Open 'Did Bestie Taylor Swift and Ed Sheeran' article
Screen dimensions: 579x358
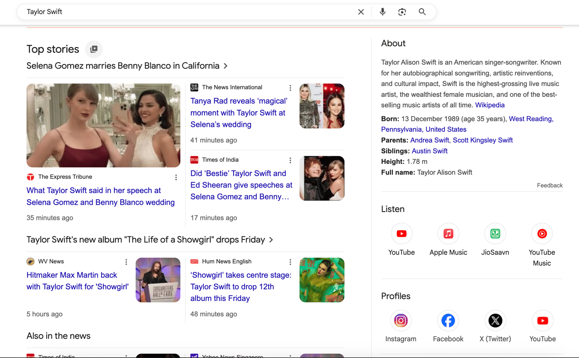241,185
